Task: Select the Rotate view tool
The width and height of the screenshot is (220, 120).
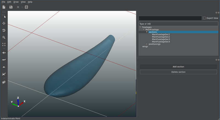Action: pyautogui.click(x=4, y=30)
